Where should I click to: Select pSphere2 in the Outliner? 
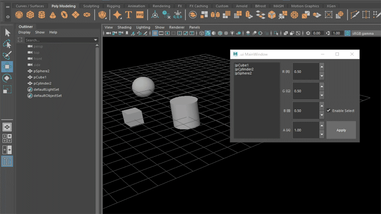click(x=41, y=71)
